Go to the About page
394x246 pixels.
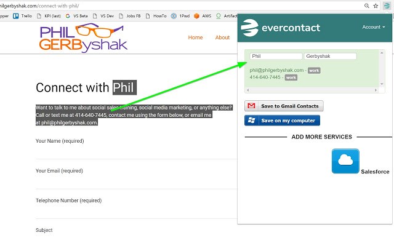(222, 38)
